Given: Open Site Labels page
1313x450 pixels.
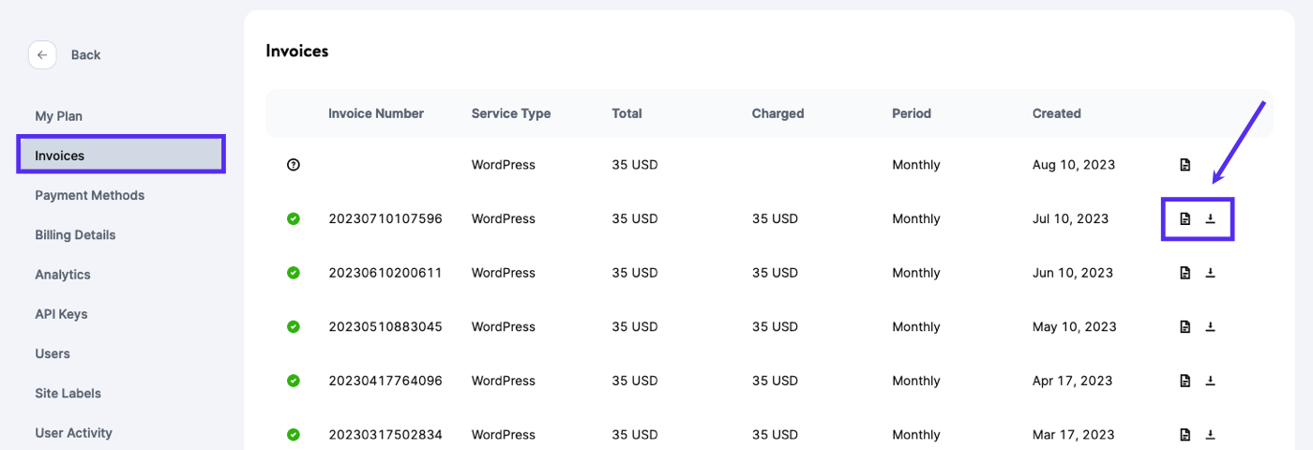Looking at the screenshot, I should click(x=68, y=394).
